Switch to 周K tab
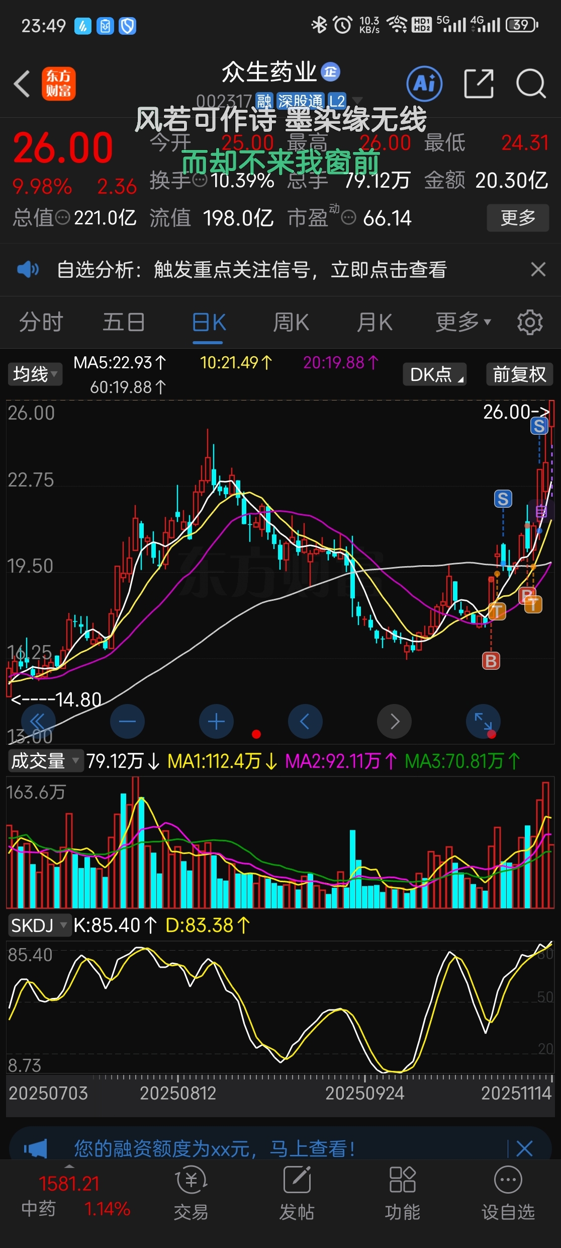Screen dimensions: 561x1248 pos(291,322)
